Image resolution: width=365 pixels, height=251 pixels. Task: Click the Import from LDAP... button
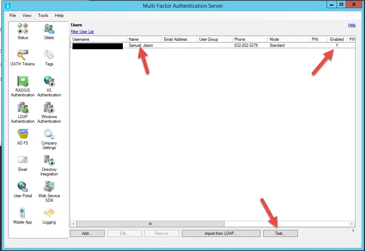tap(221, 233)
